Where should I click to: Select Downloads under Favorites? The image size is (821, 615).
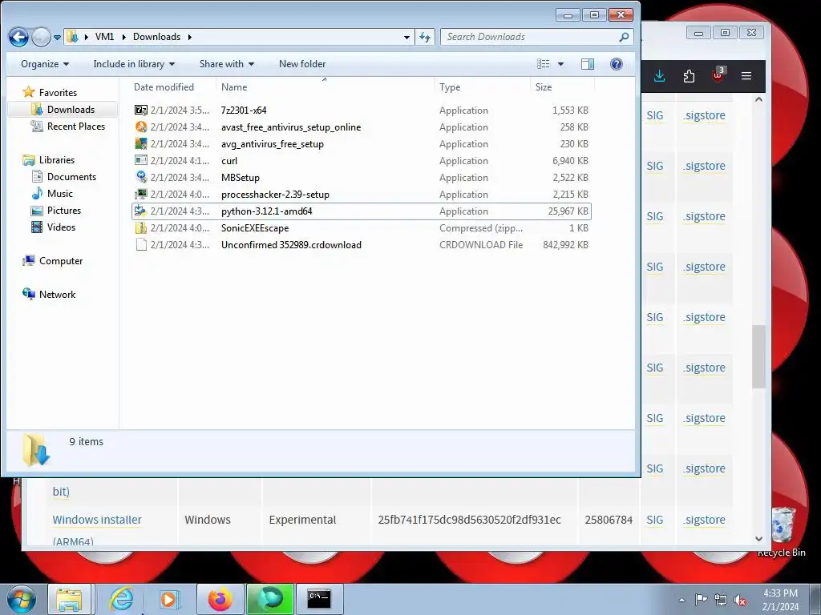[71, 109]
